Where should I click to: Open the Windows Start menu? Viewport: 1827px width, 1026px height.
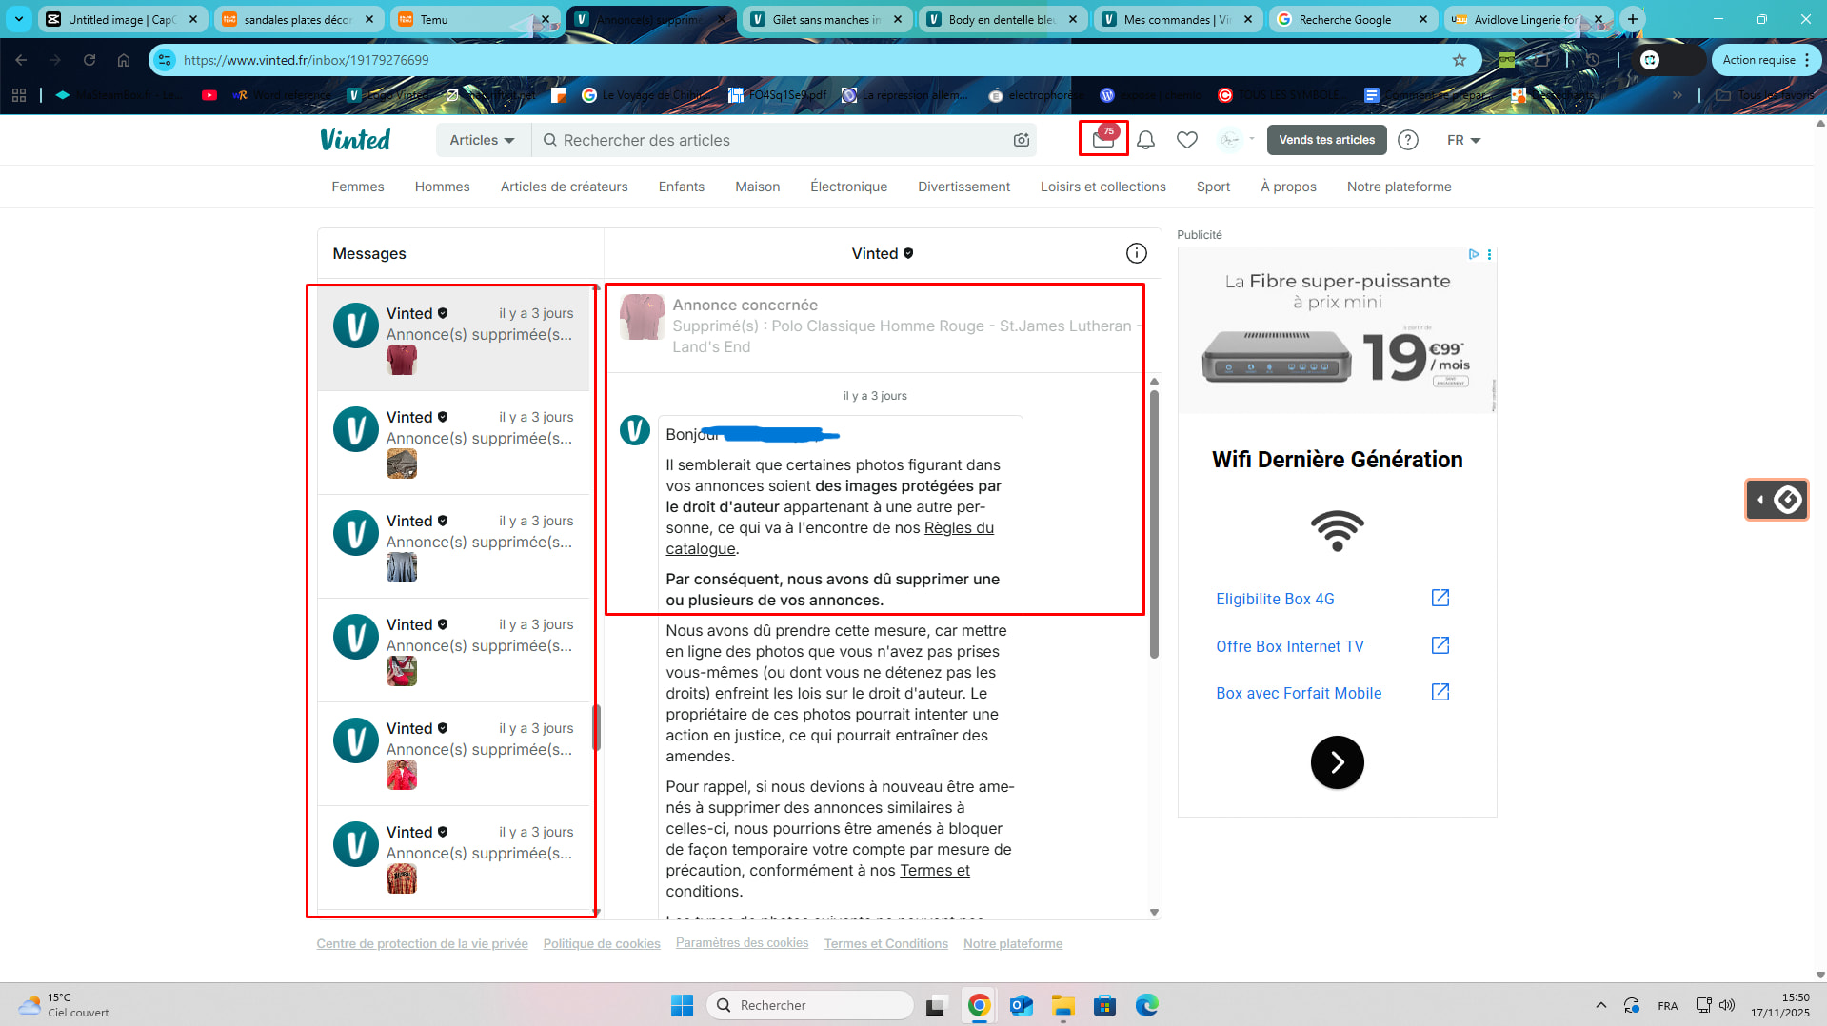click(683, 1005)
